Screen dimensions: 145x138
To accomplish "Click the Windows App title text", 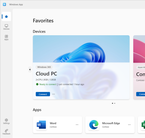I will 16,5.
